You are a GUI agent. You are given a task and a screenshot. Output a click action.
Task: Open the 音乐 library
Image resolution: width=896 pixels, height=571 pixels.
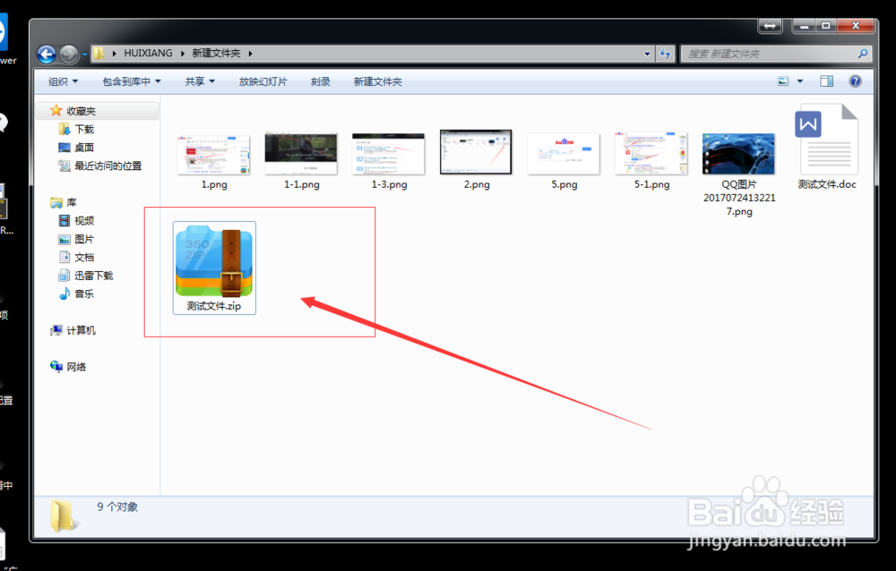[x=84, y=294]
